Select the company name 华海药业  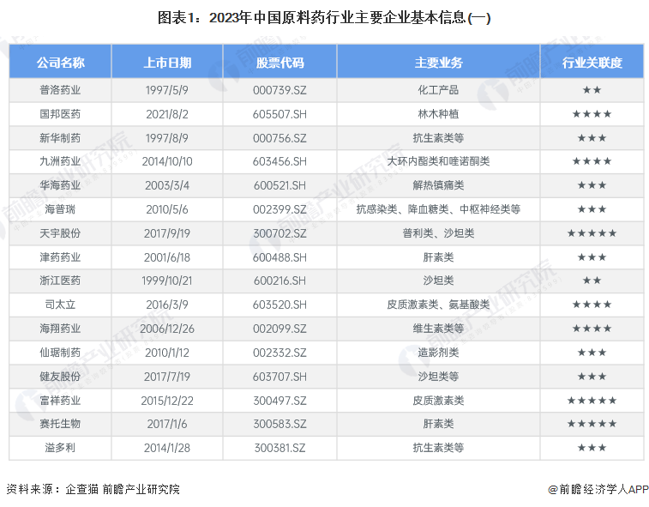click(60, 185)
